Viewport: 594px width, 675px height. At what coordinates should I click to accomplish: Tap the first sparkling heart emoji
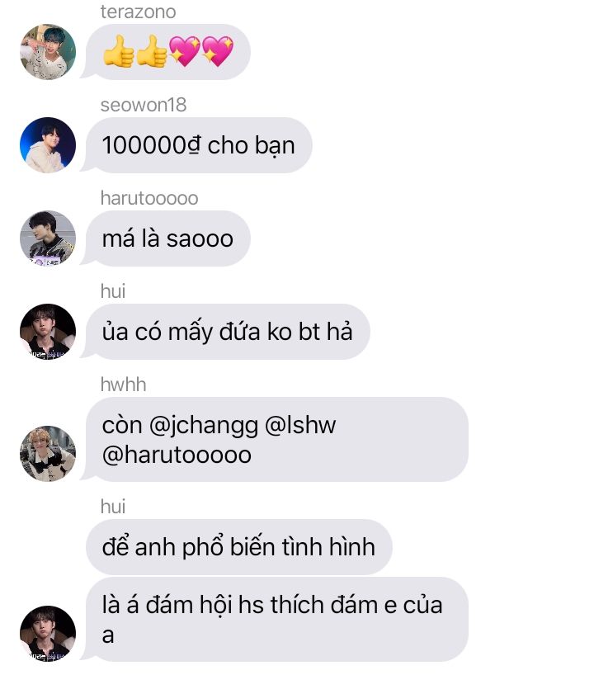point(185,51)
